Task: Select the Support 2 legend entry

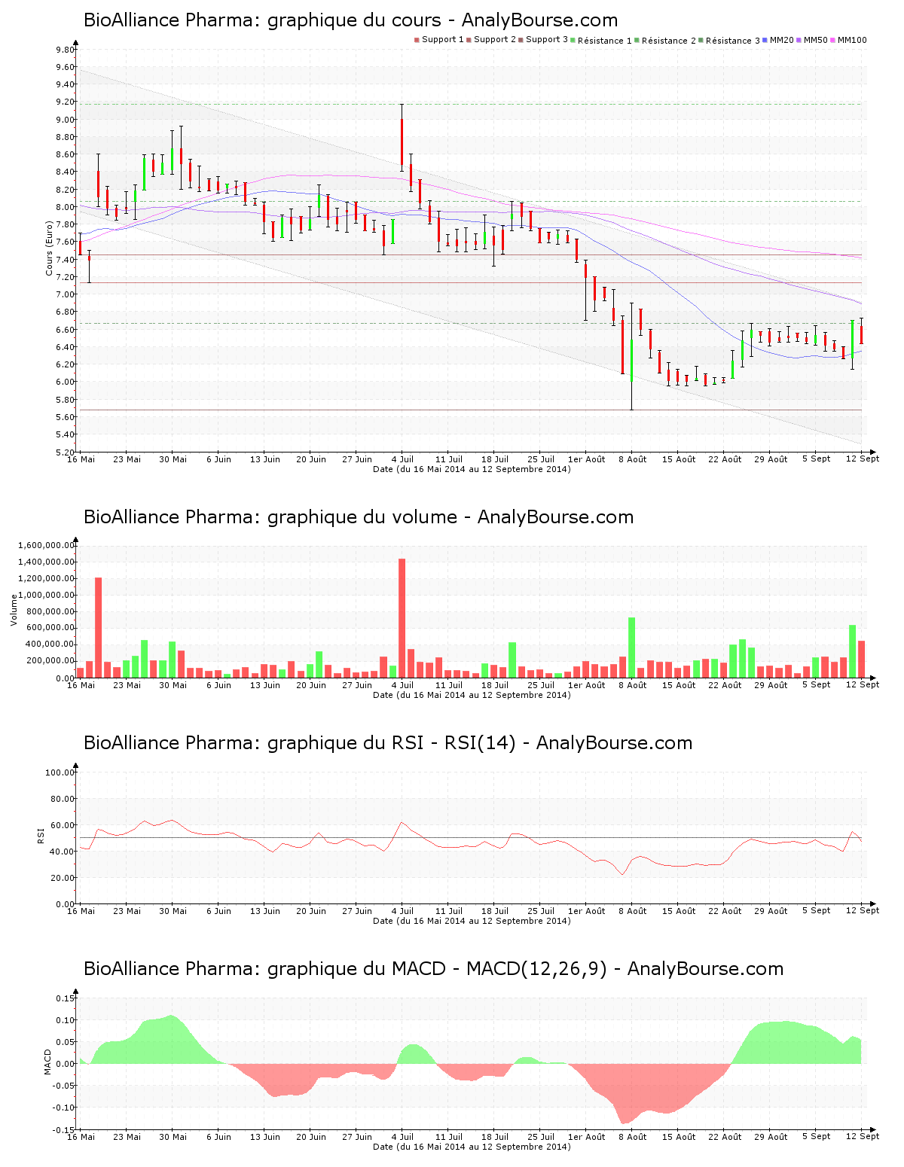Action: pyautogui.click(x=491, y=40)
